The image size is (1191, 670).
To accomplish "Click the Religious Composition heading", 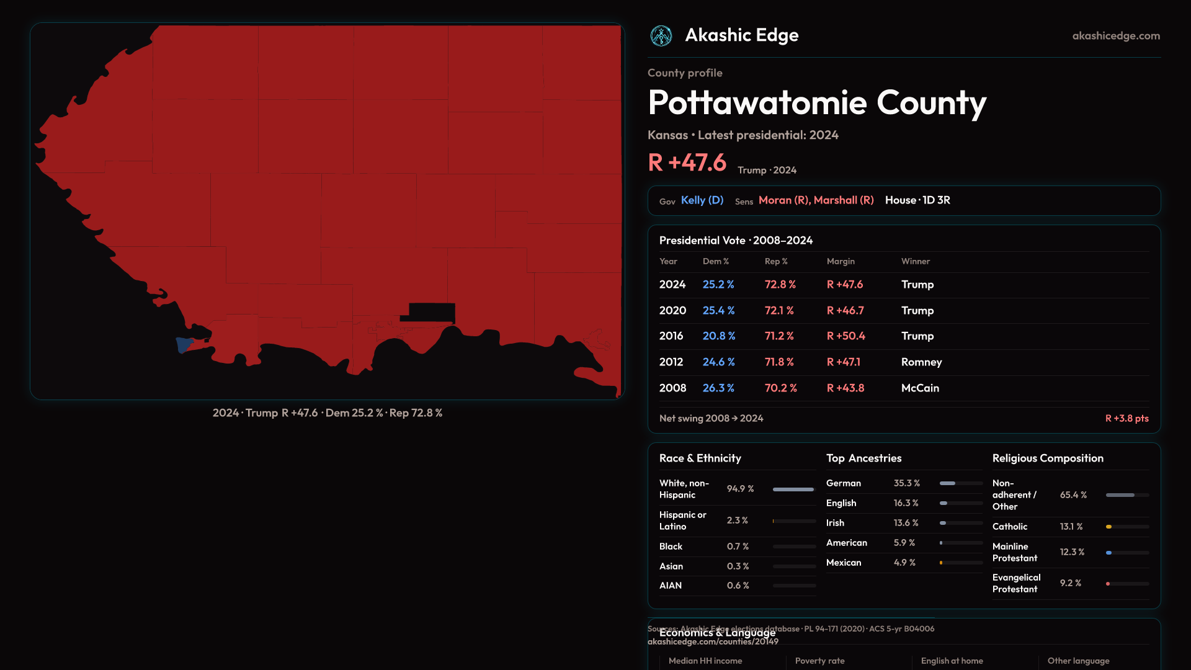I will pos(1047,458).
